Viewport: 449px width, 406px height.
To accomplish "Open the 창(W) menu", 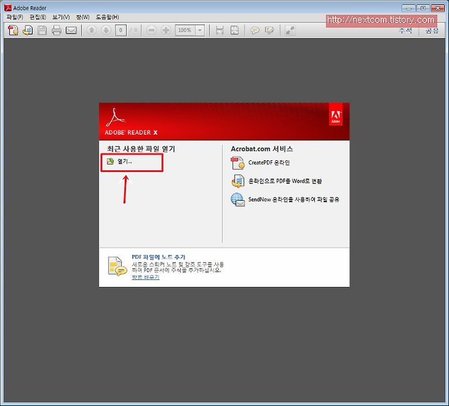I will (x=82, y=17).
